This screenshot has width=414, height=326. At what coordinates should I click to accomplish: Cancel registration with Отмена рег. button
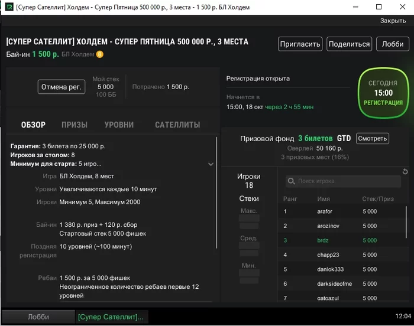(62, 87)
